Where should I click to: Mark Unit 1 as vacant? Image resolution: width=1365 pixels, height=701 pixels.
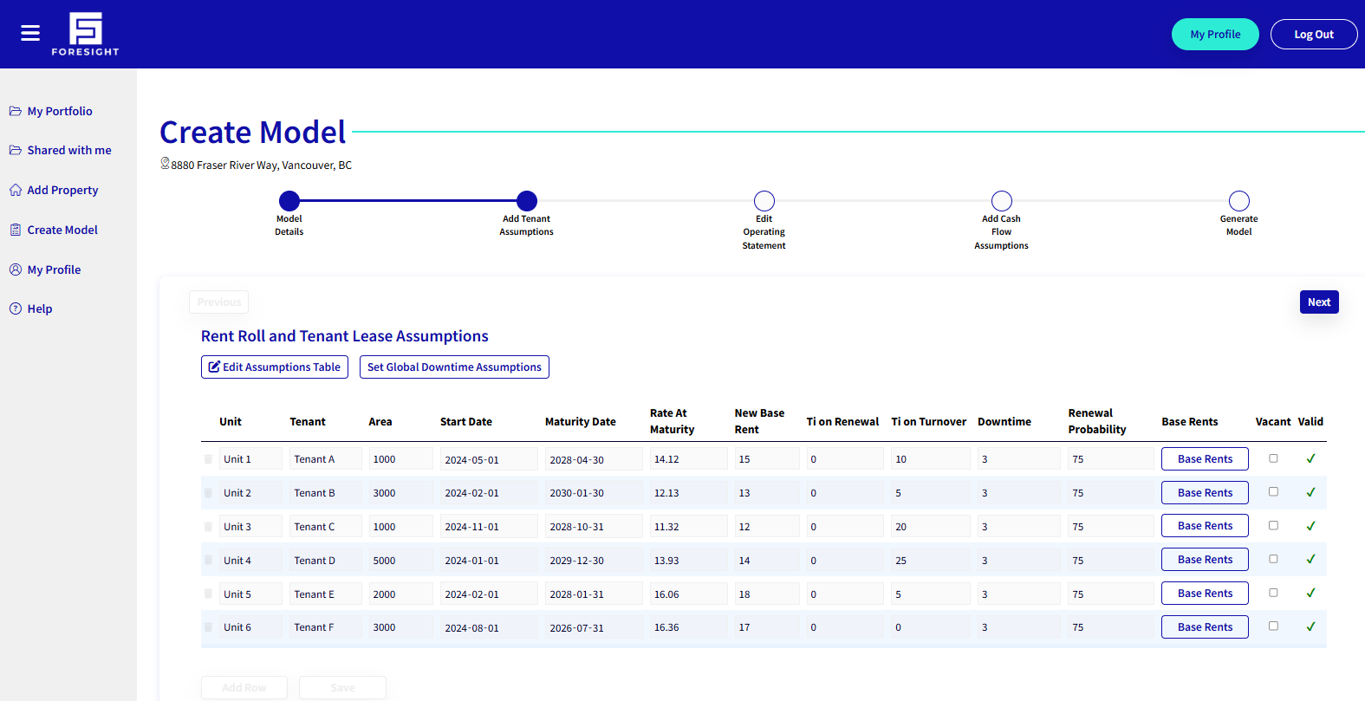1273,458
